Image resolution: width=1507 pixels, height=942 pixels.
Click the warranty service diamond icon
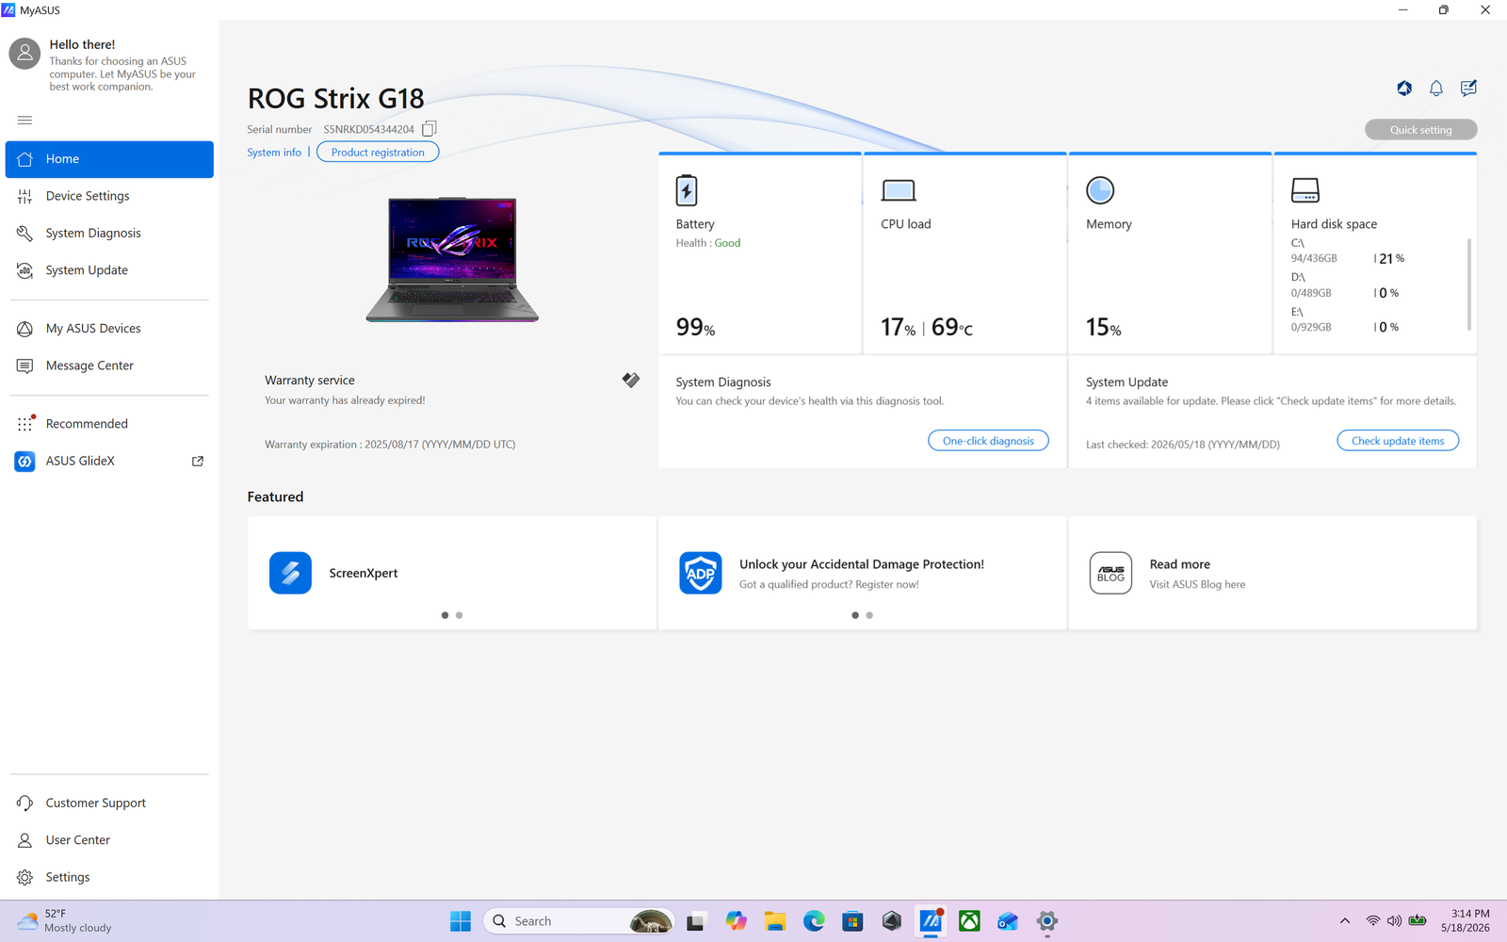point(631,380)
